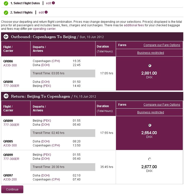This screenshot has height=195, width=184.
Task: Click the outbound airplane icon
Action: click(x=6, y=37)
